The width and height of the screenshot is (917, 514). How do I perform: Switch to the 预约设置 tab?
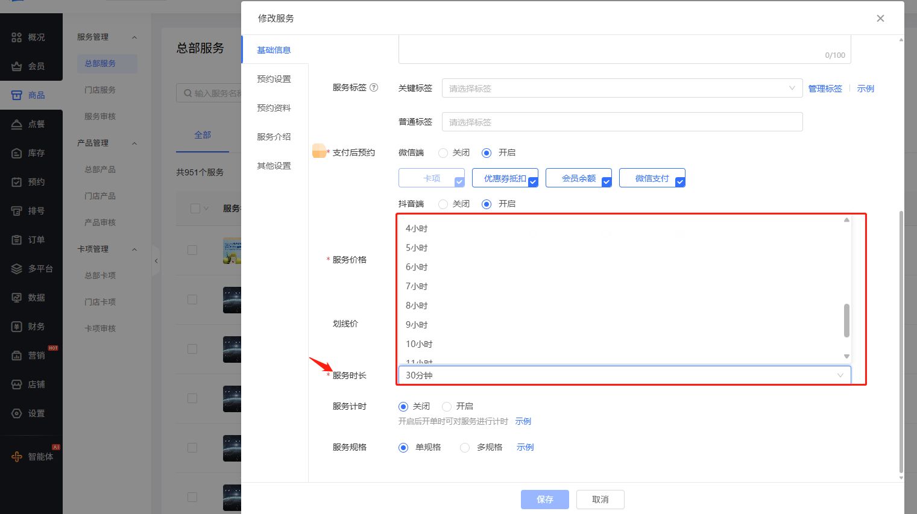point(274,79)
